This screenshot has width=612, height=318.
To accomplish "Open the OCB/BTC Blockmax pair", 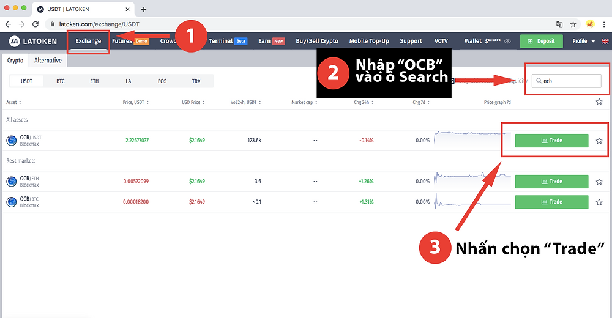I will pyautogui.click(x=29, y=202).
